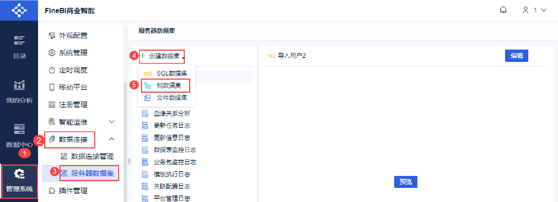The width and height of the screenshot is (558, 202).
Task: Go to 数据中心 sidebar icon
Action: (19, 129)
